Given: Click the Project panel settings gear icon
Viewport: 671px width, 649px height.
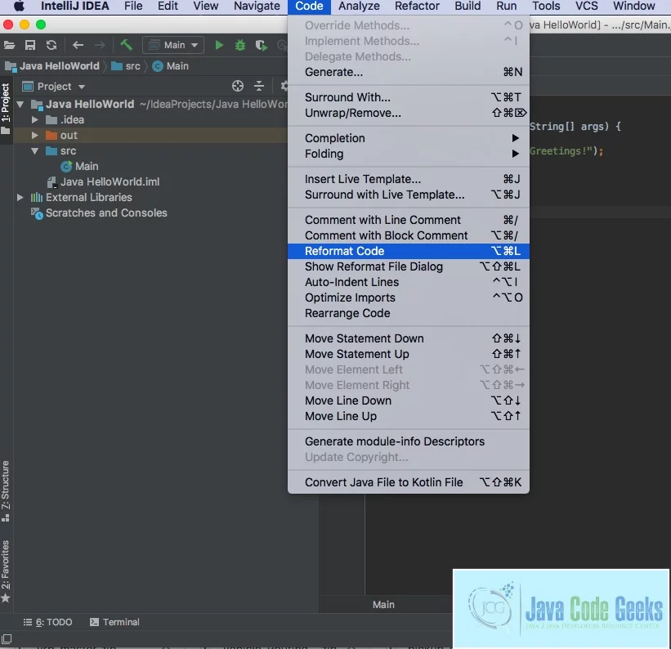Looking at the screenshot, I should (284, 86).
